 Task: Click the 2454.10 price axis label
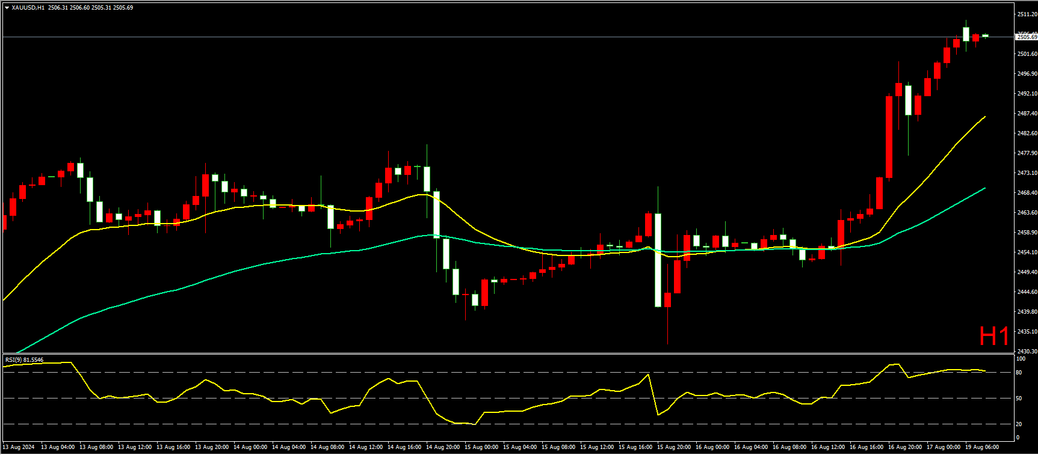tap(1027, 252)
